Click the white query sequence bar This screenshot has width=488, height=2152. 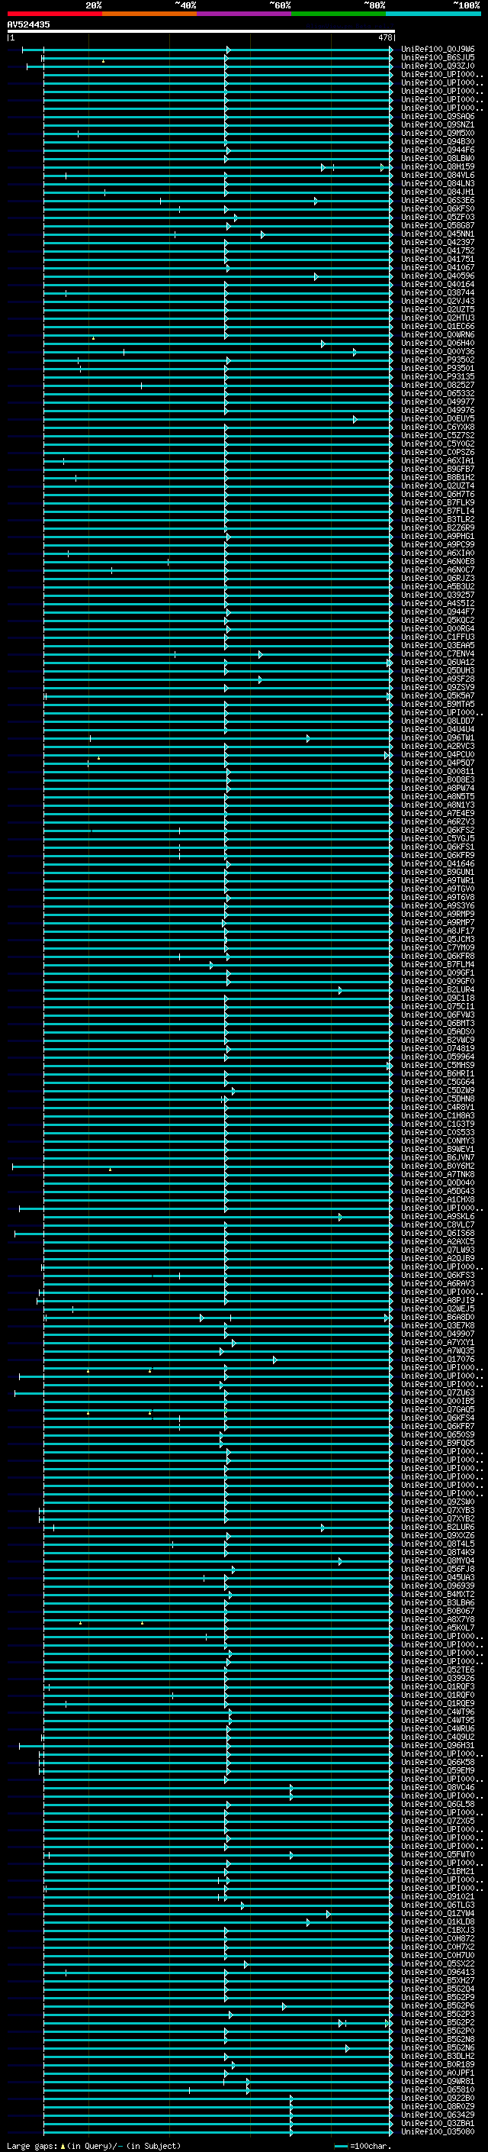tap(201, 32)
